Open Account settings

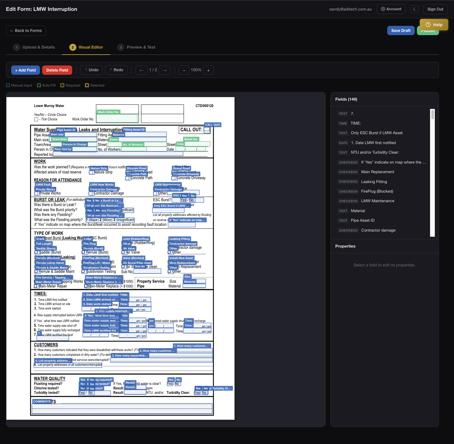pos(391,9)
